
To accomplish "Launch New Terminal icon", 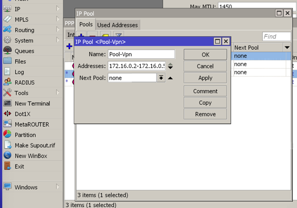I will 7,103.
